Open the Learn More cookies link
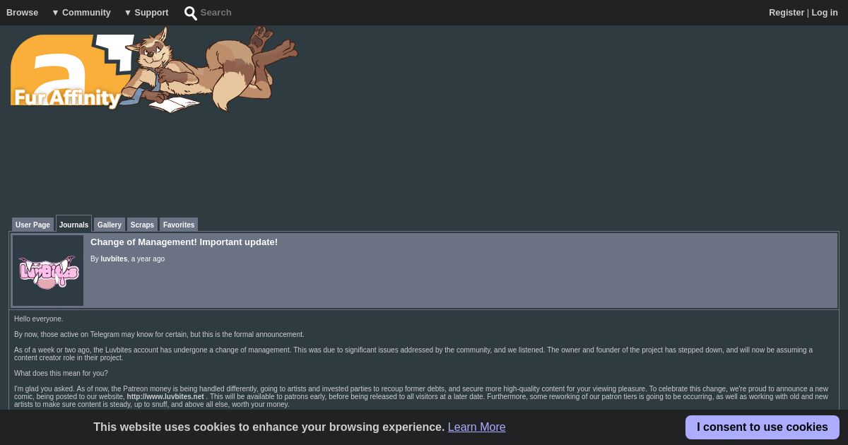The height and width of the screenshot is (445, 848). pyautogui.click(x=476, y=427)
